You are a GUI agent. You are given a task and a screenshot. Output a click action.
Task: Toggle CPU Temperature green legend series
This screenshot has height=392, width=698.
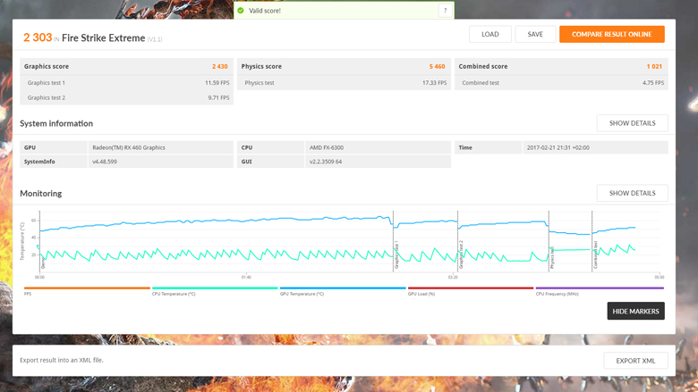(x=215, y=290)
